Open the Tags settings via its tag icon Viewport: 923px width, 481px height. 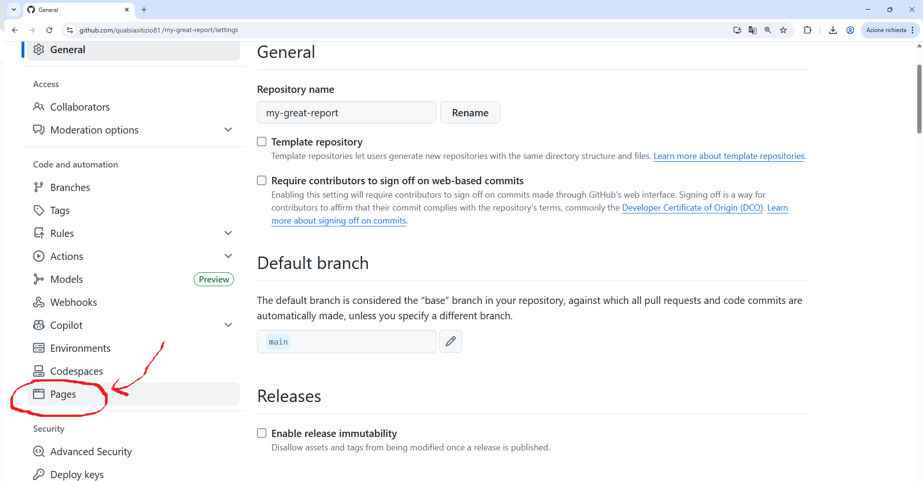click(x=39, y=210)
